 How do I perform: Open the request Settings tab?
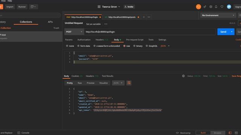click(x=162, y=40)
